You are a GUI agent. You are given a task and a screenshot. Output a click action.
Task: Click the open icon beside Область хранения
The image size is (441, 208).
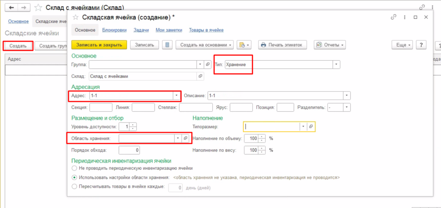[x=186, y=138]
